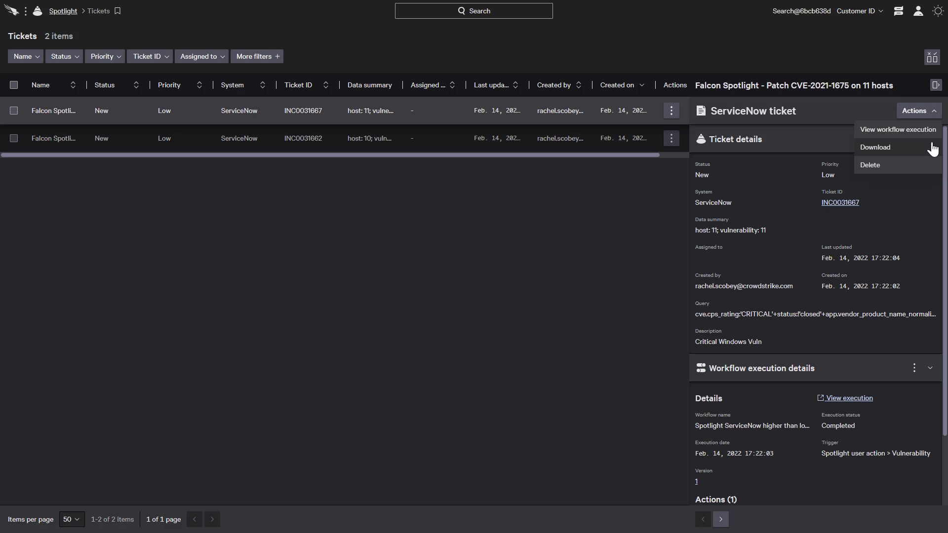Collapse the Workflow execution details section
948x533 pixels.
[930, 368]
